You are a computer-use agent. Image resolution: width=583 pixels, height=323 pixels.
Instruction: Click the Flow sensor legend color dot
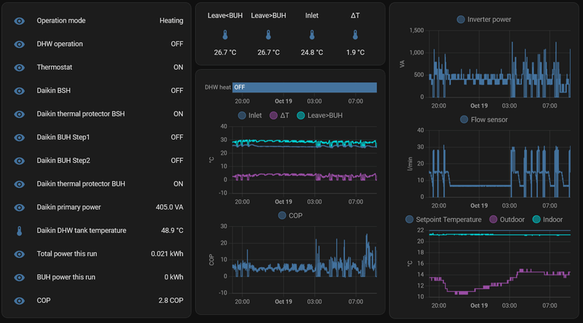(x=464, y=119)
